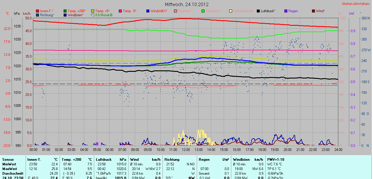373x179 pixels.
Task: Click the blue Windchill legend icon
Action: click(148, 11)
